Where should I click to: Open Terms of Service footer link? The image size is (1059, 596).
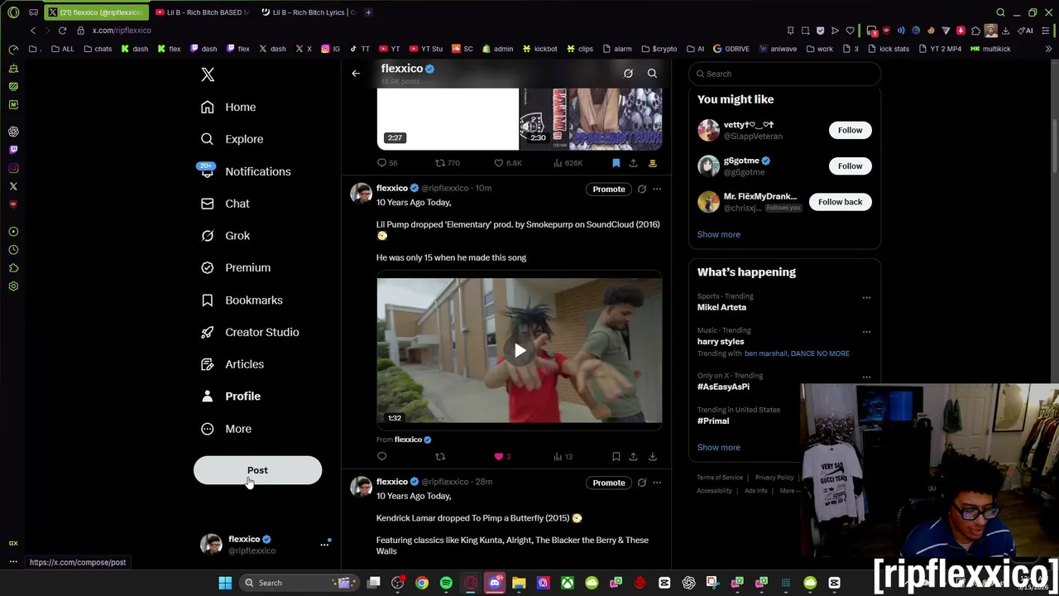pyautogui.click(x=719, y=478)
